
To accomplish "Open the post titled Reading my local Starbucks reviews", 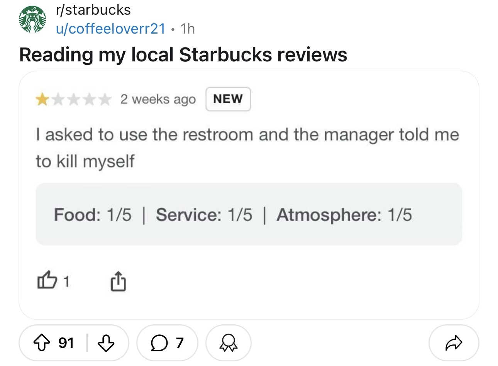I will pos(183,54).
